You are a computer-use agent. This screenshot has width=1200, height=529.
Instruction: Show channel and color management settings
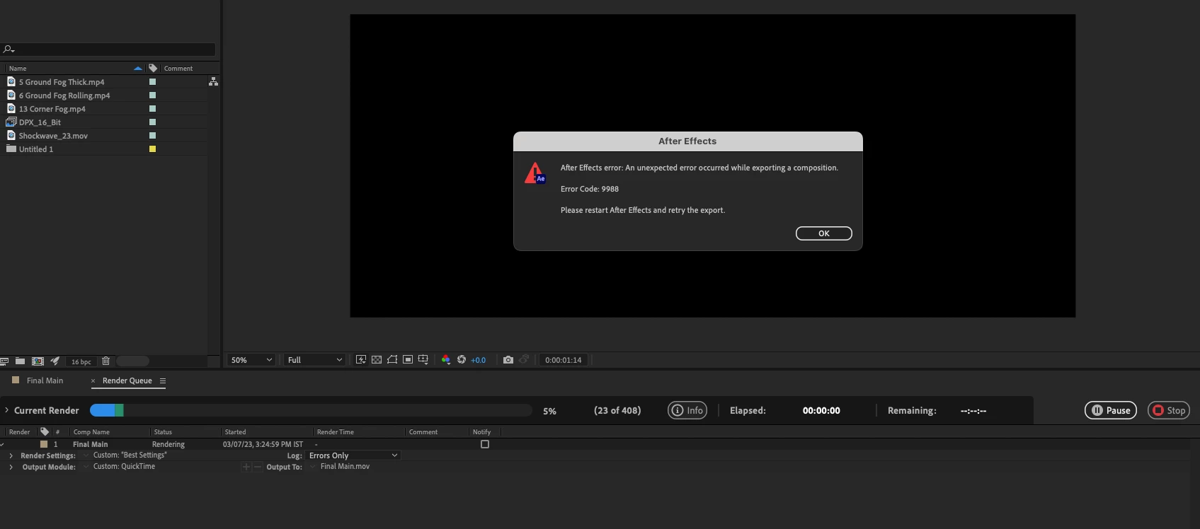point(445,359)
